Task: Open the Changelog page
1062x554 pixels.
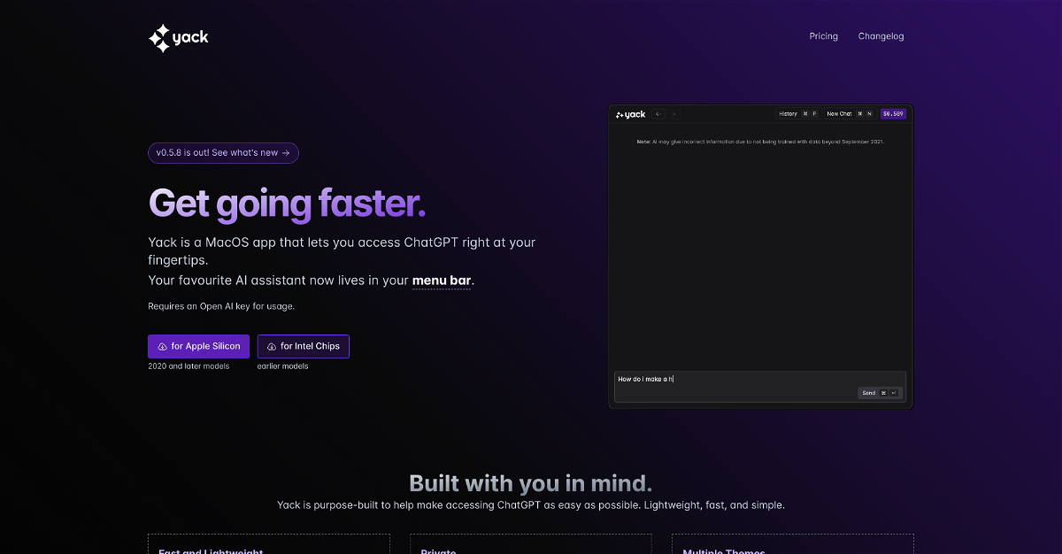Action: [881, 36]
